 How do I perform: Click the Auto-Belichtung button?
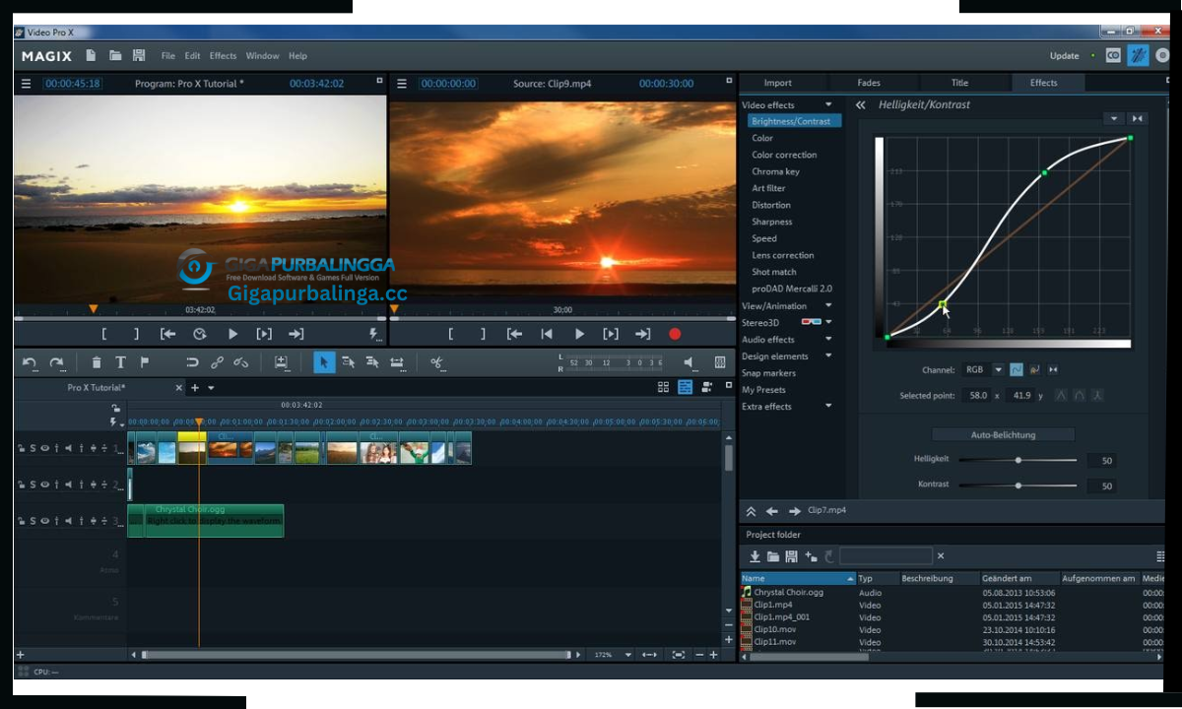tap(1003, 434)
